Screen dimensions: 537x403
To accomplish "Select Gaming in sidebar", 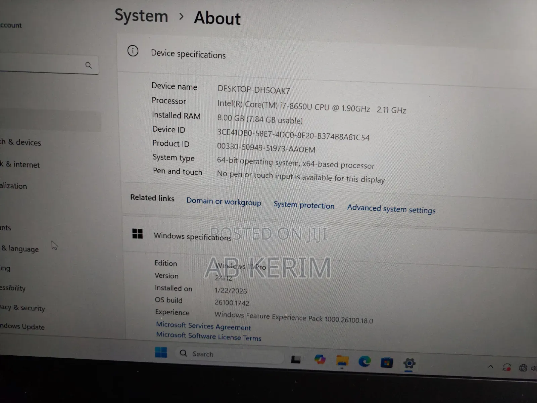I will point(5,268).
